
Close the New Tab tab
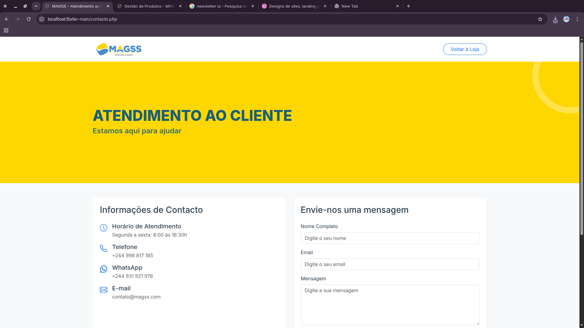point(398,6)
